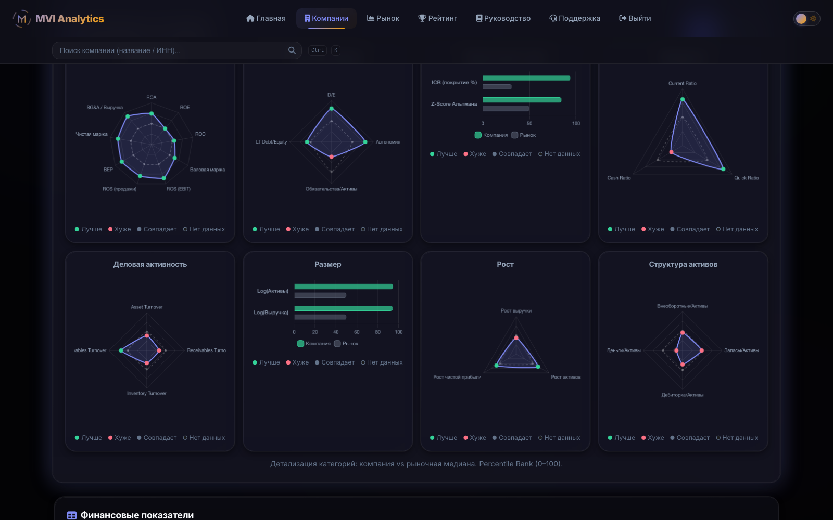Click the Ctrl shortcut key badge
Viewport: 833px width, 520px height.
click(x=318, y=50)
